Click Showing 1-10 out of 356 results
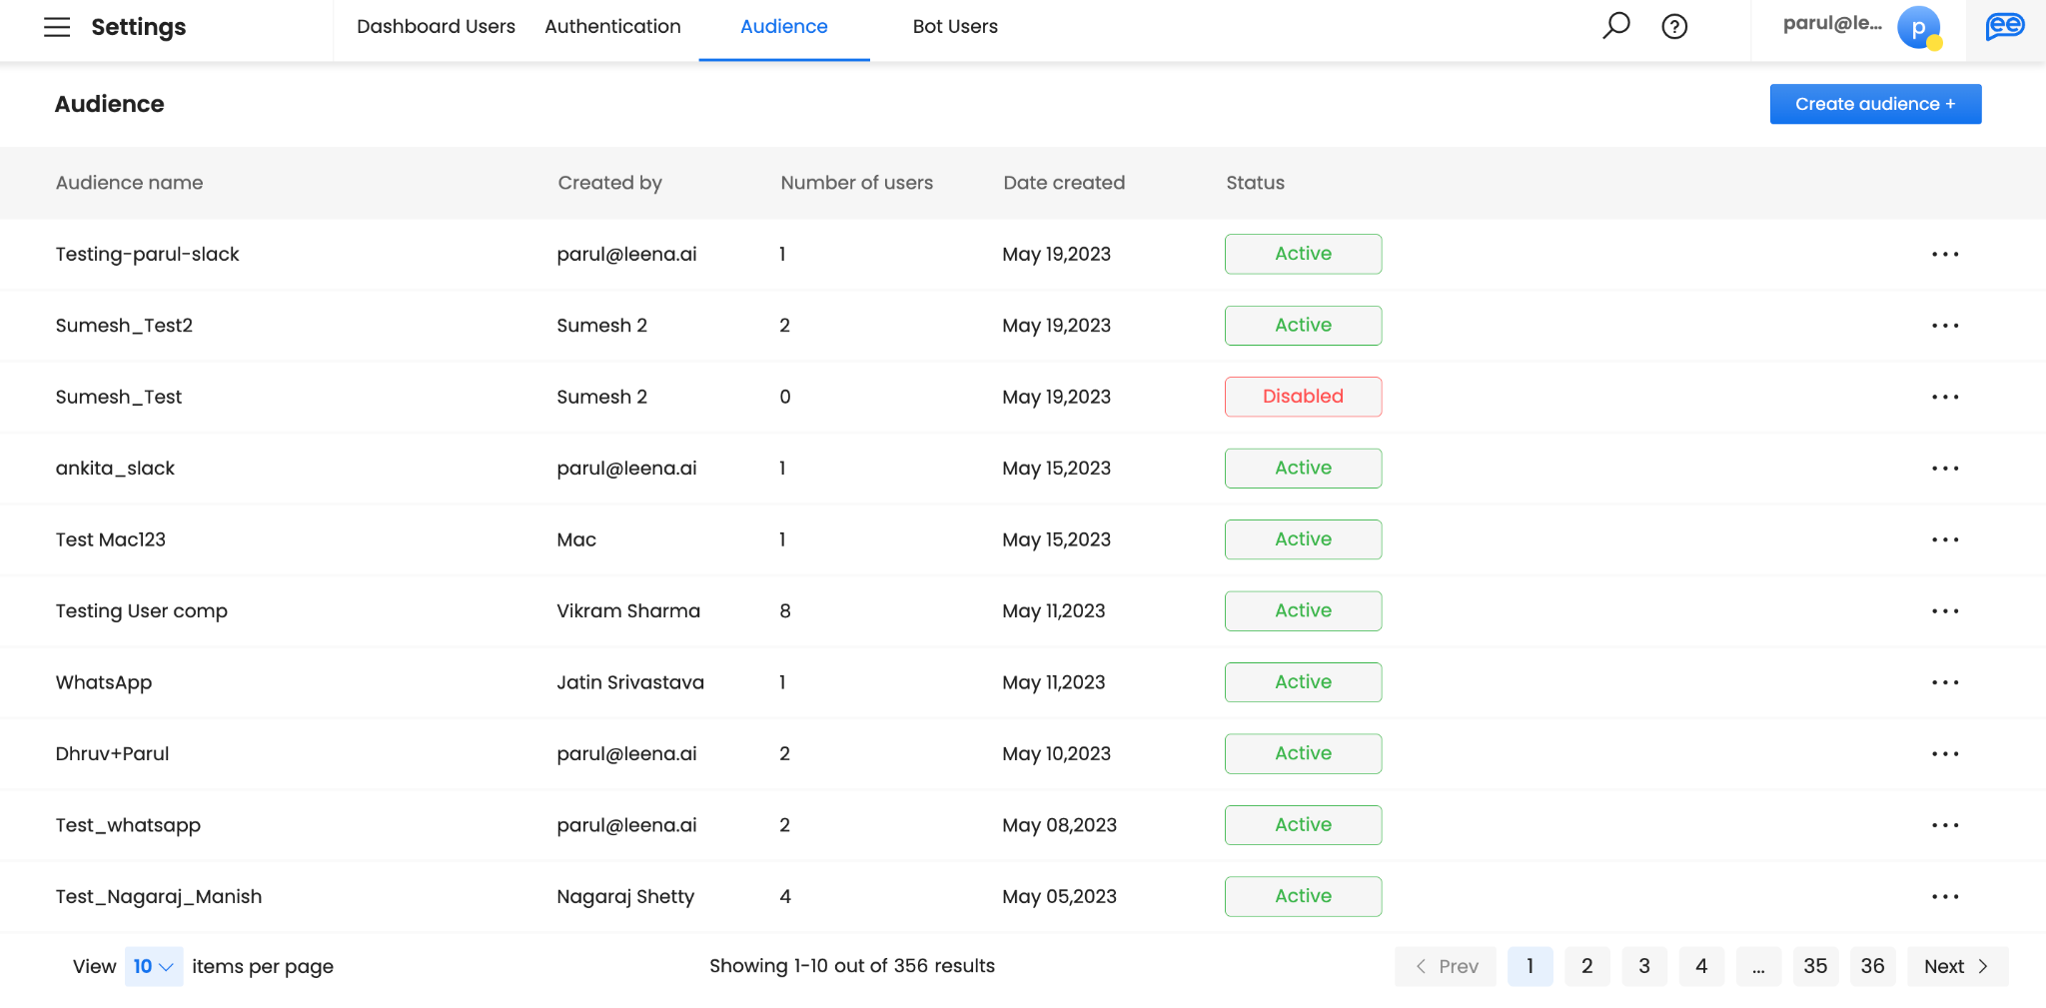Image resolution: width=2046 pixels, height=1008 pixels. pos(852,966)
